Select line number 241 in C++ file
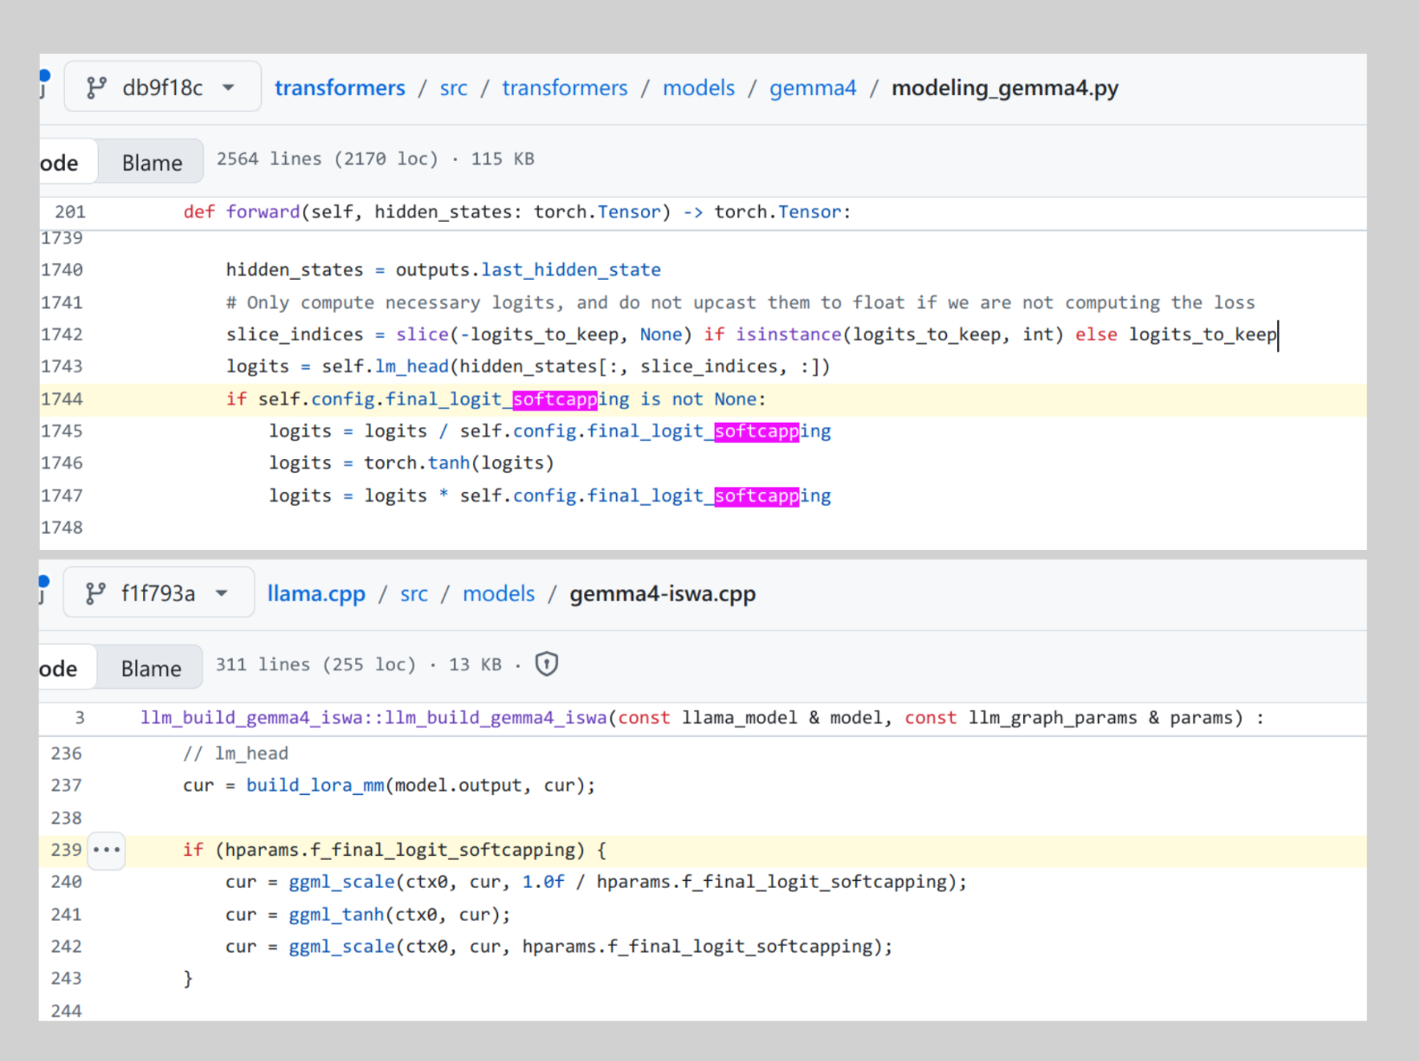The height and width of the screenshot is (1061, 1420). (67, 915)
